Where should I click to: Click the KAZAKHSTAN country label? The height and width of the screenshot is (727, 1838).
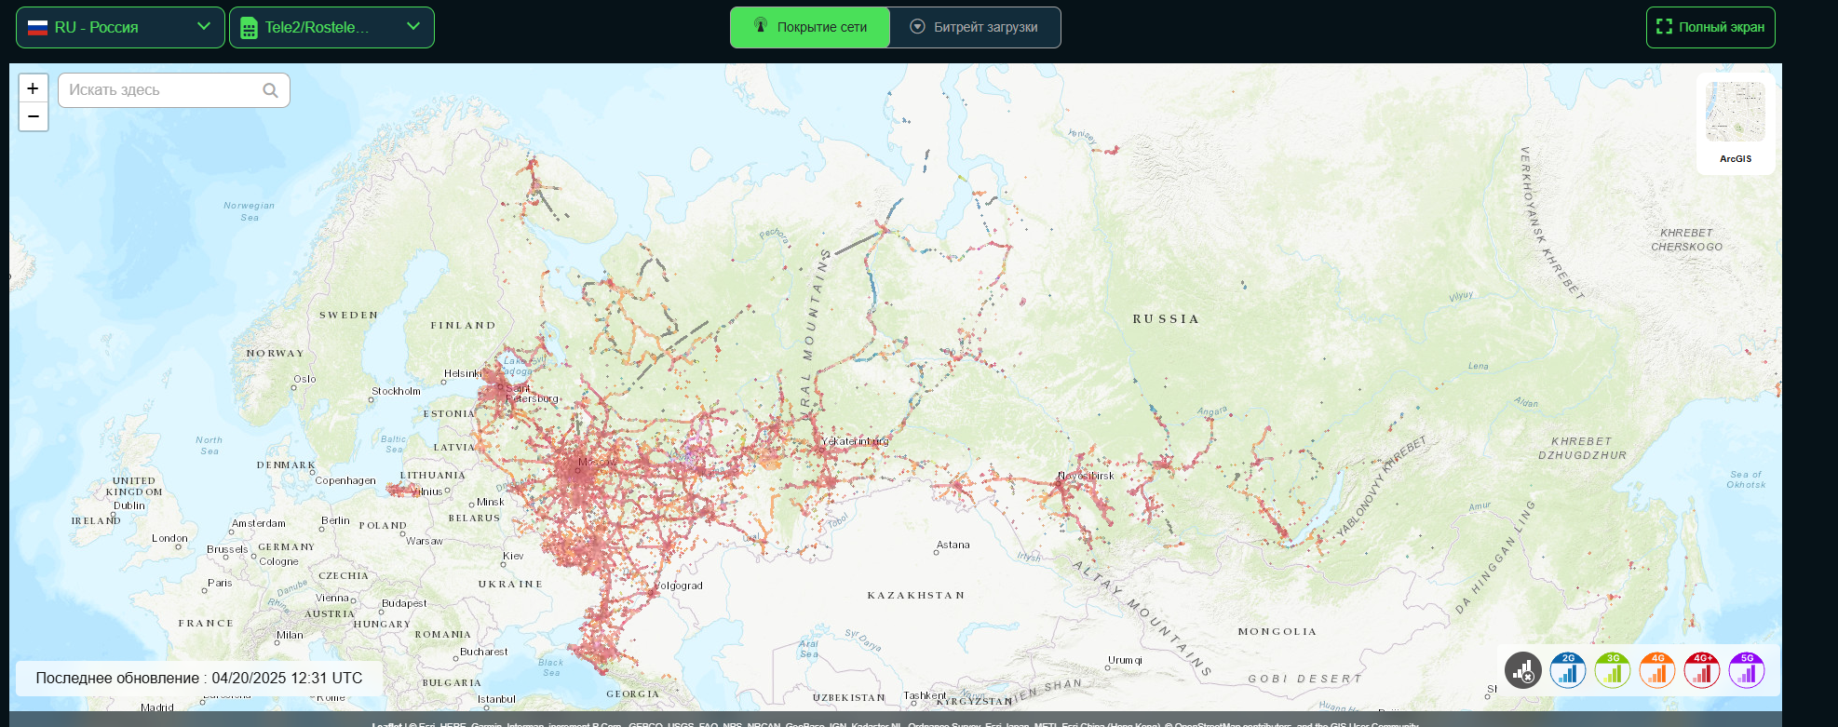916,595
